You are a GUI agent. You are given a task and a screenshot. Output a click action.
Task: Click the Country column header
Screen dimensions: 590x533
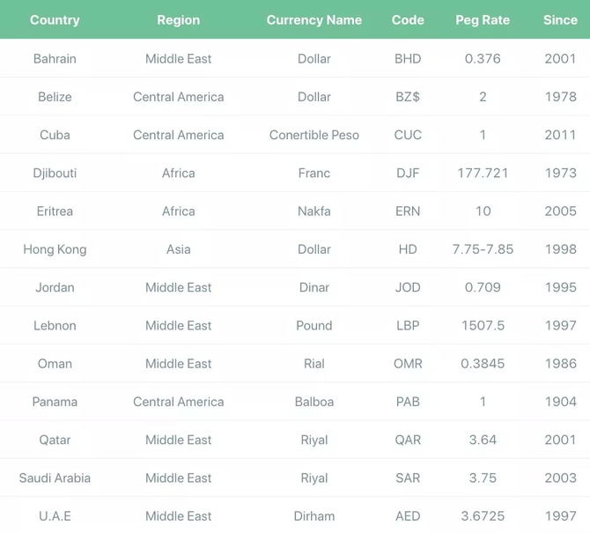[x=55, y=20]
